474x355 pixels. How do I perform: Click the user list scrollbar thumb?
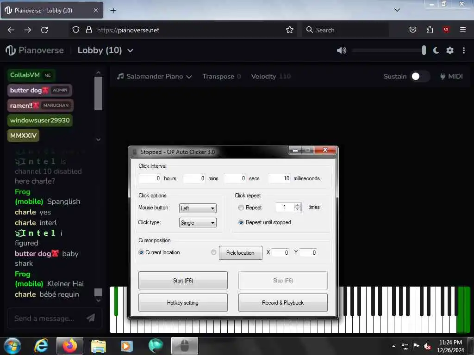[x=98, y=93]
